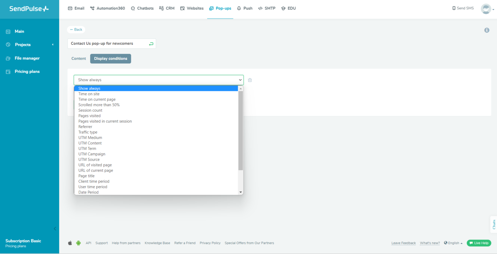Image resolution: width=497 pixels, height=254 pixels.
Task: Open Automation360 in top navigation
Action: click(107, 8)
